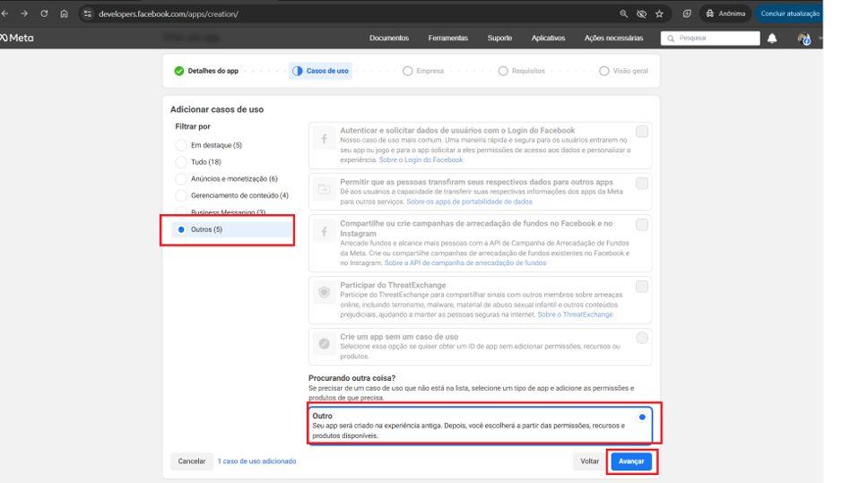Click the Visão geral step
Screen dimensions: 842x483
click(623, 71)
